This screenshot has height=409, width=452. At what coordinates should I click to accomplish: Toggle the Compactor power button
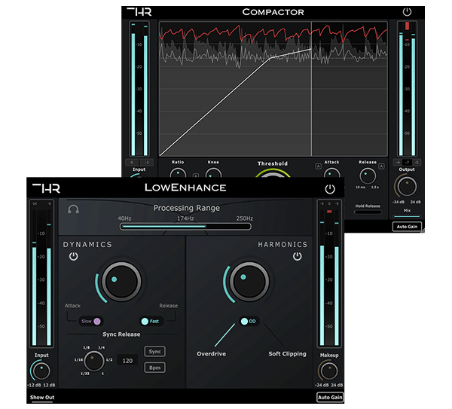[x=408, y=12]
